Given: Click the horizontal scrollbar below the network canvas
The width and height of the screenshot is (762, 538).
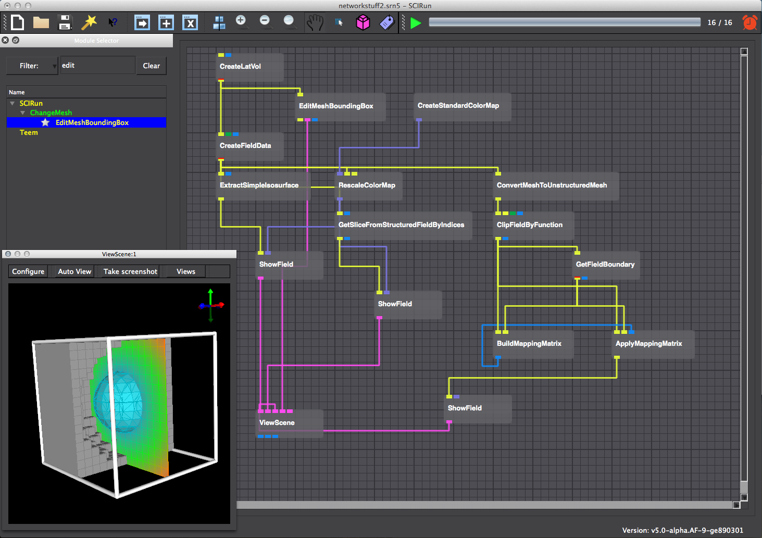Looking at the screenshot, I should tap(489, 505).
